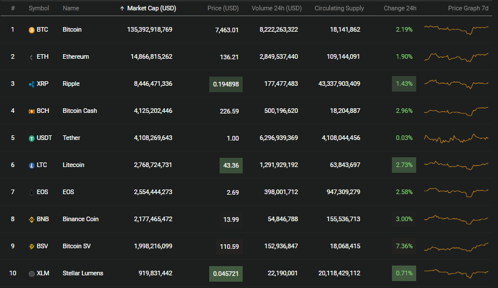Open the Binance Coin name link
The width and height of the screenshot is (498, 288).
[80, 219]
